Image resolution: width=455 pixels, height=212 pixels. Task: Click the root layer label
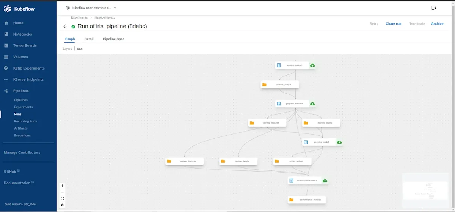click(80, 49)
